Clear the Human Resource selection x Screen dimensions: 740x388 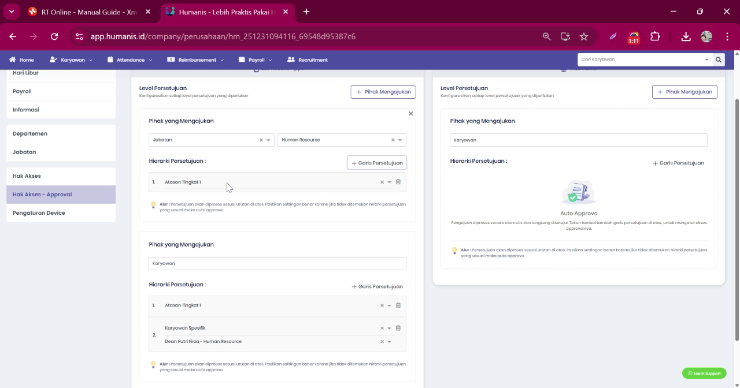(393, 140)
